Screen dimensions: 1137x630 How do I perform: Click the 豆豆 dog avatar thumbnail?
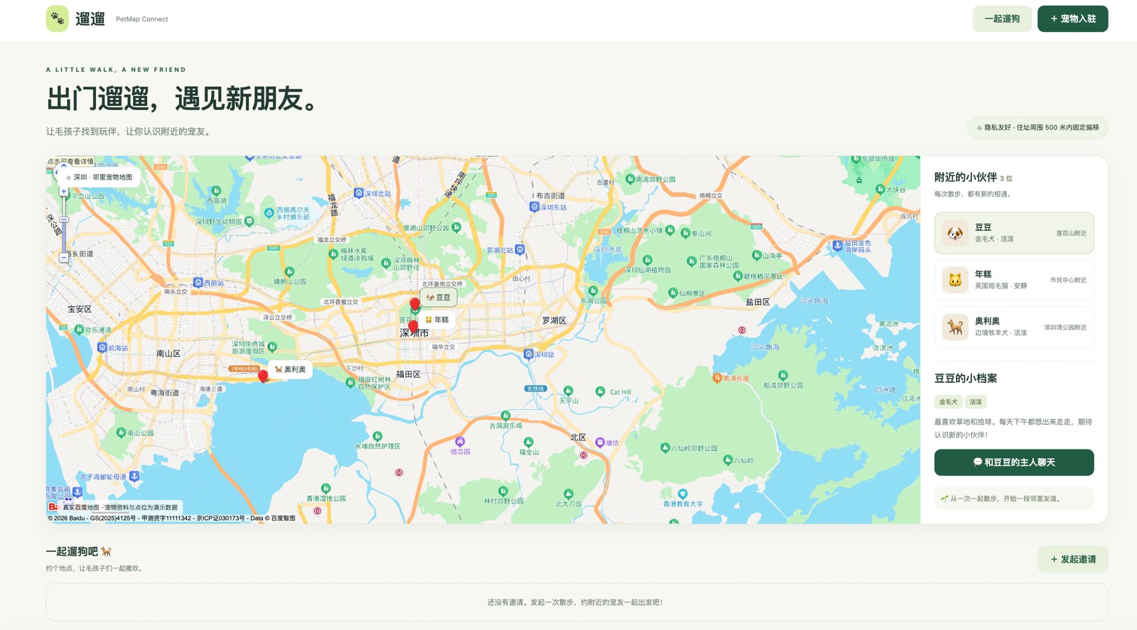[955, 233]
